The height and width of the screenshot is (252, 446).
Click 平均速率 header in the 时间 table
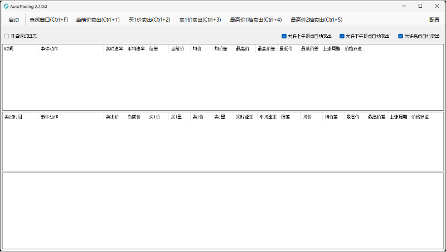[x=136, y=48]
